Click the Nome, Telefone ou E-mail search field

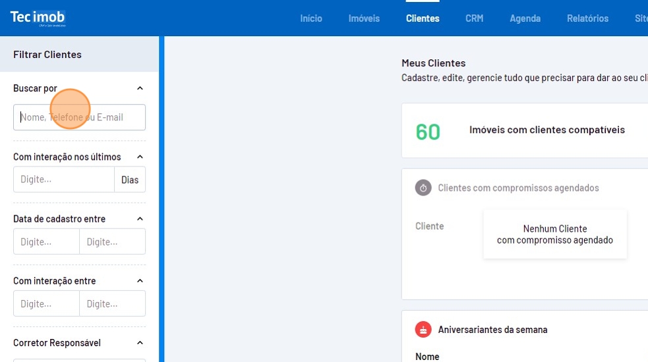tap(79, 118)
